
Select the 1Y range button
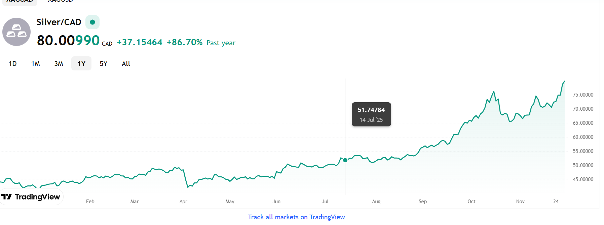(81, 64)
